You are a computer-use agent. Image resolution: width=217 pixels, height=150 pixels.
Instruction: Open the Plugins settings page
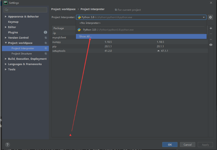[13, 32]
